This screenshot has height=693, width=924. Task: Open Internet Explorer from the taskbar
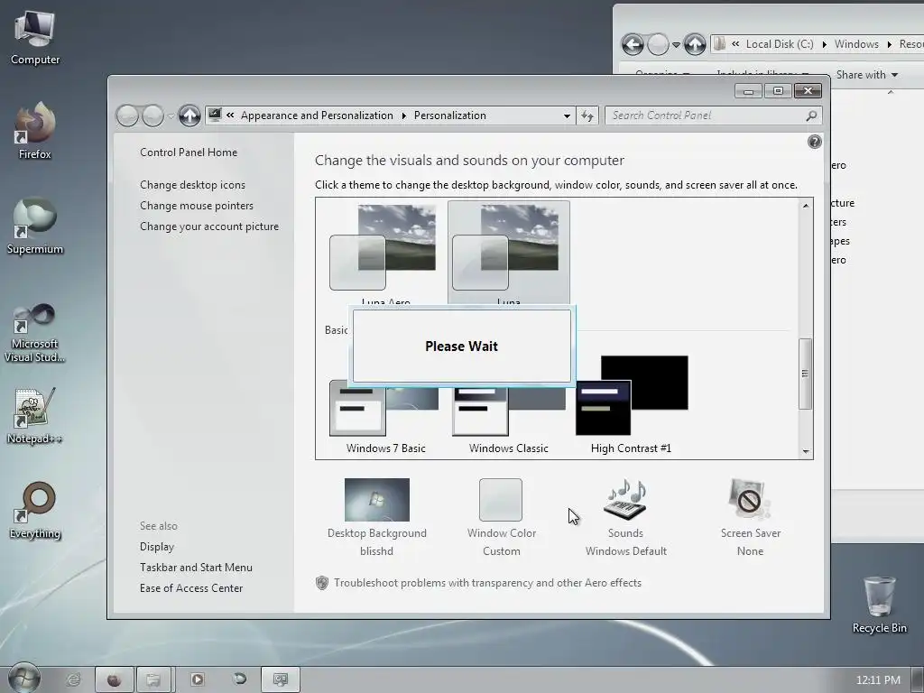(73, 679)
